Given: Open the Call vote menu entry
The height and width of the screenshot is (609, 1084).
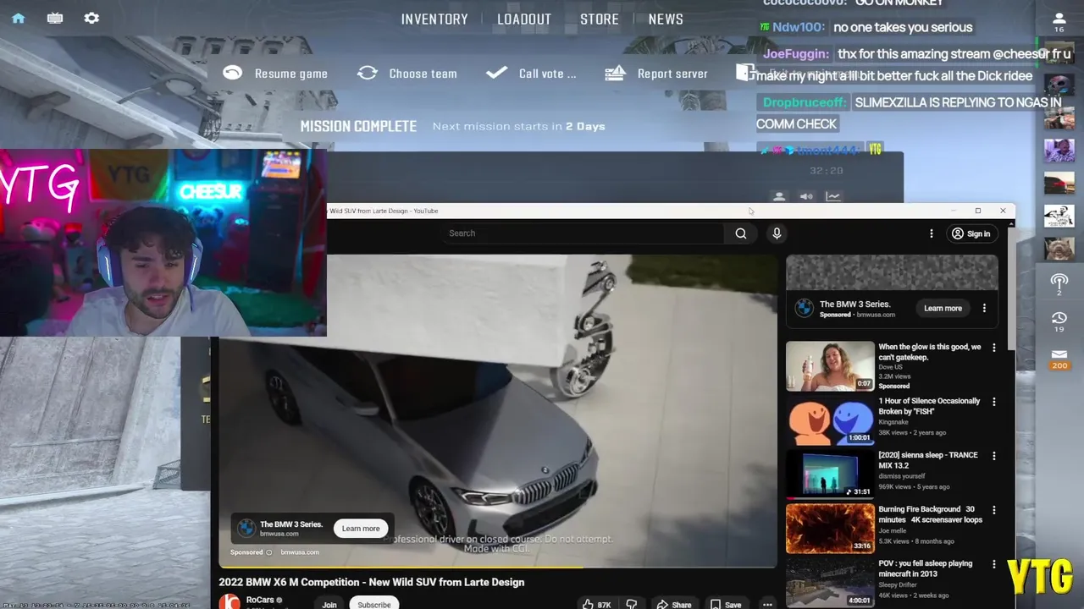Looking at the screenshot, I should (x=547, y=74).
